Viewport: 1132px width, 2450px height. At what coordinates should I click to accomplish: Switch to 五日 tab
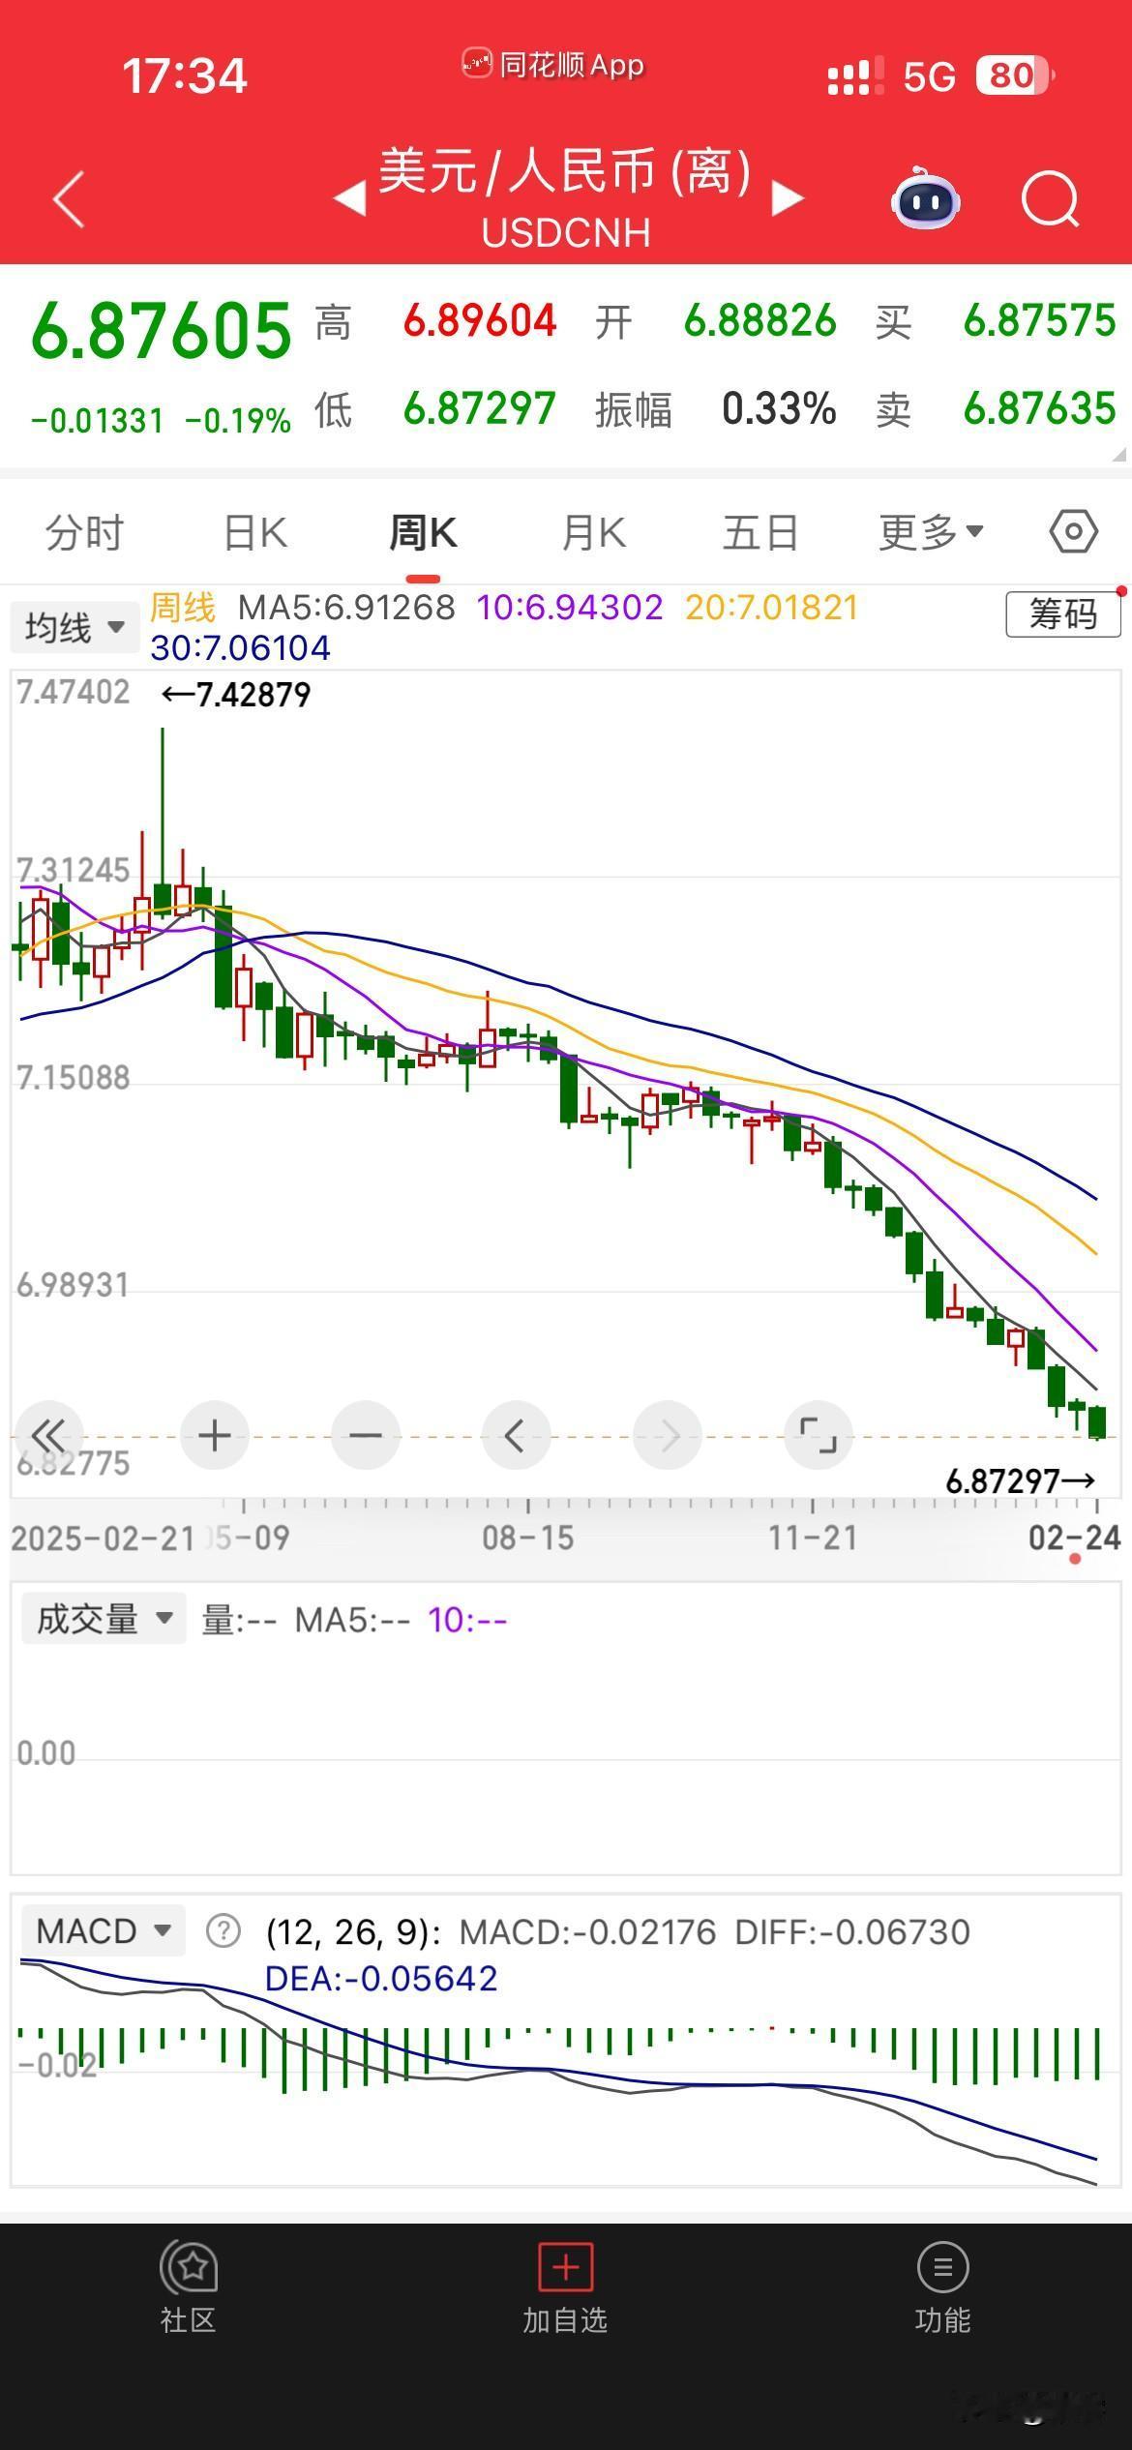(760, 533)
